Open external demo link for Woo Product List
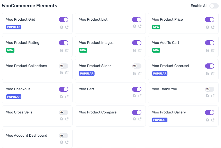221x148 pixels. click(x=140, y=26)
